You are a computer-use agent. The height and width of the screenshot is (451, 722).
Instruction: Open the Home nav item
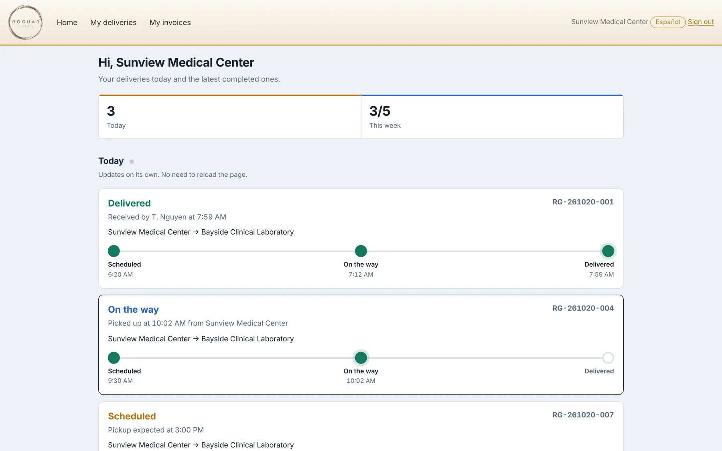coord(67,22)
